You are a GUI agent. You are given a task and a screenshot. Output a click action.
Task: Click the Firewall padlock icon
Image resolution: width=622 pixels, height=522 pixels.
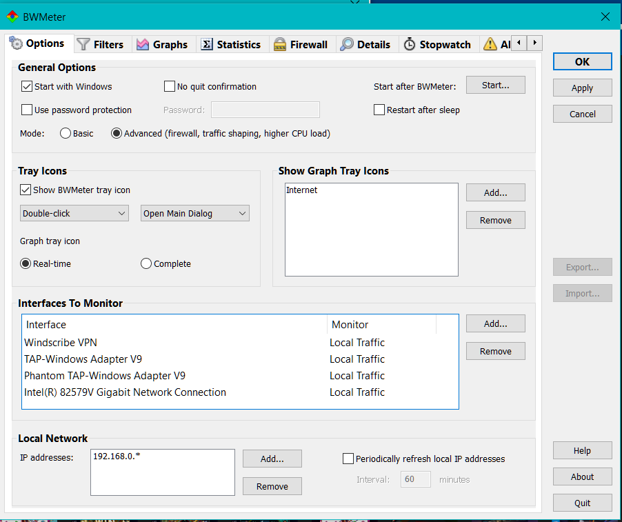(280, 44)
